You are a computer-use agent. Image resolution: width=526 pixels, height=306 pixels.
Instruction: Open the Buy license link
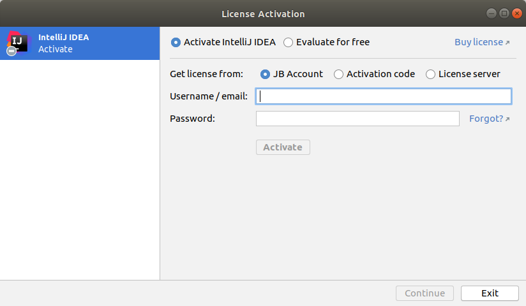tap(482, 42)
